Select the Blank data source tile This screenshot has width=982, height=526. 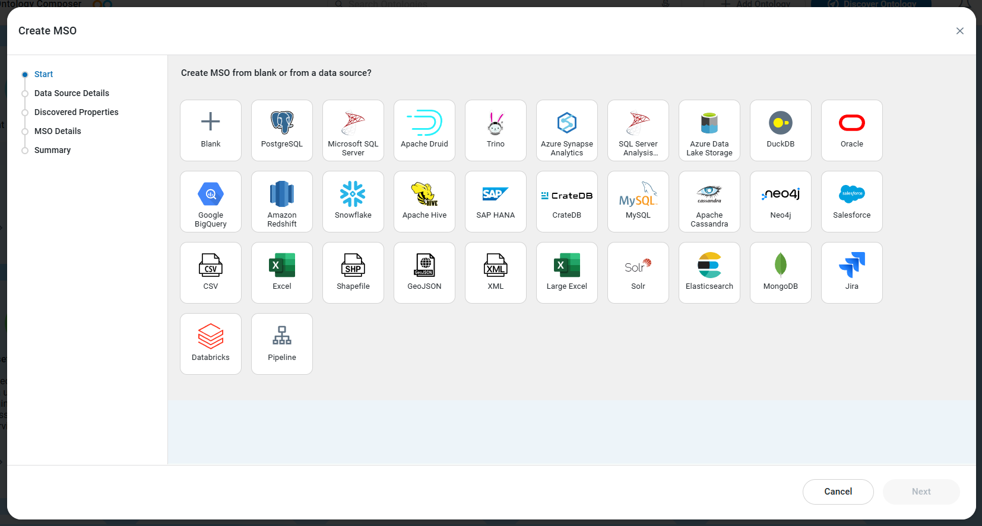211,130
